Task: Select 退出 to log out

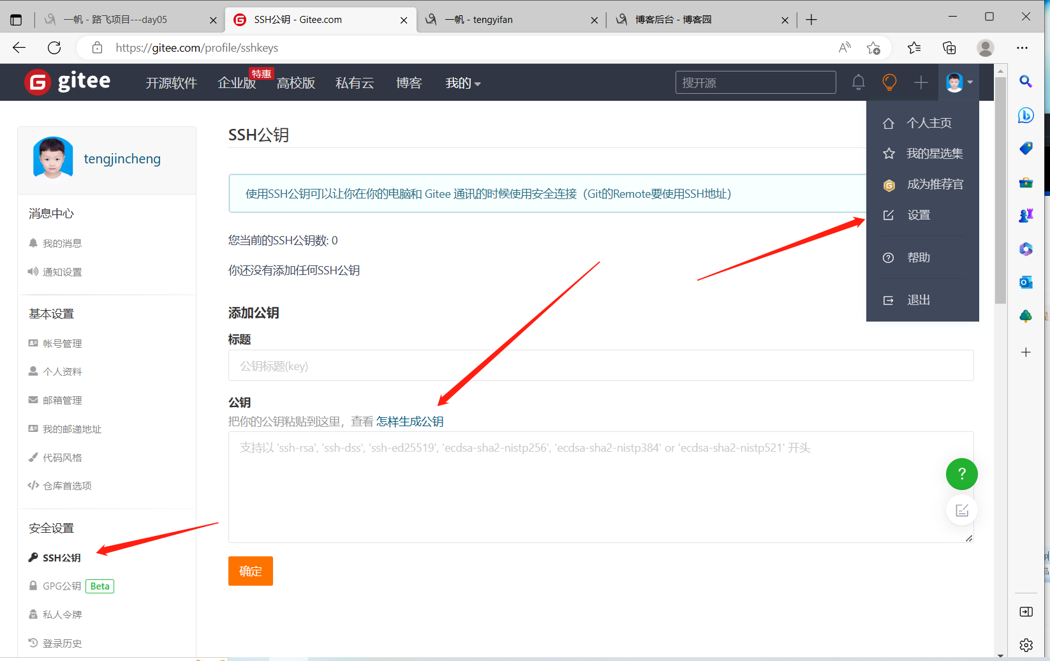Action: (x=922, y=300)
